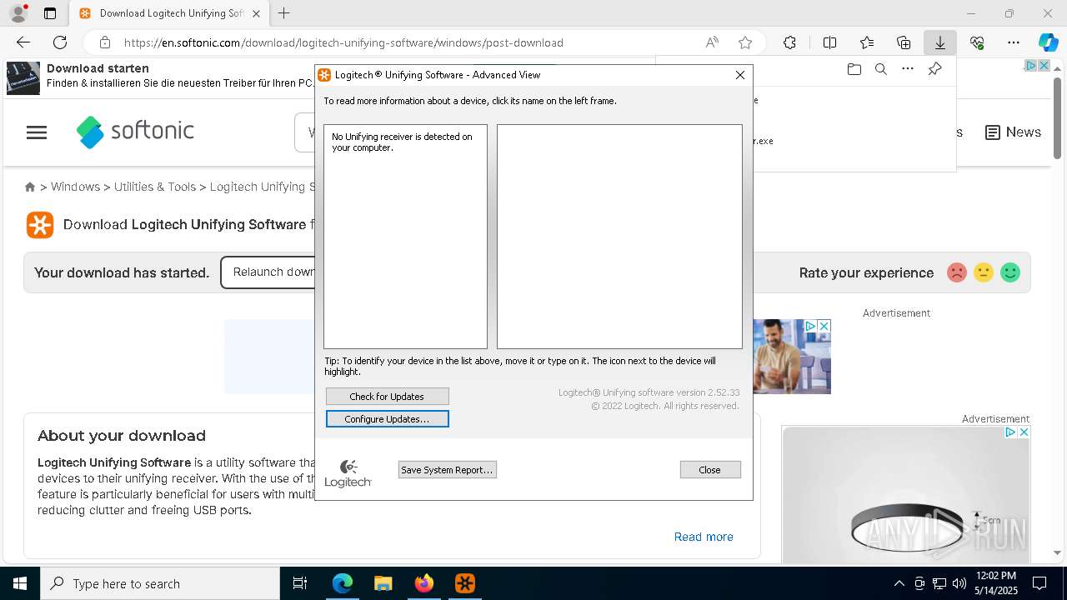Click the Softonic URL address bar
The height and width of the screenshot is (600, 1067).
(x=343, y=42)
